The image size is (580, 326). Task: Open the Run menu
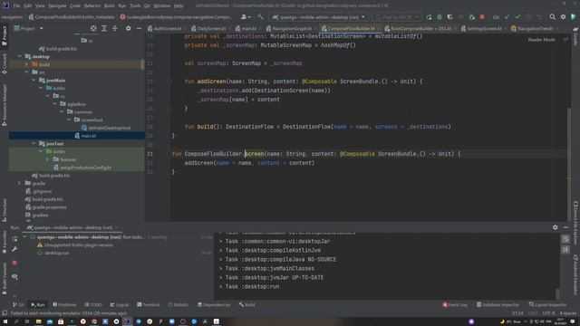click(121, 6)
